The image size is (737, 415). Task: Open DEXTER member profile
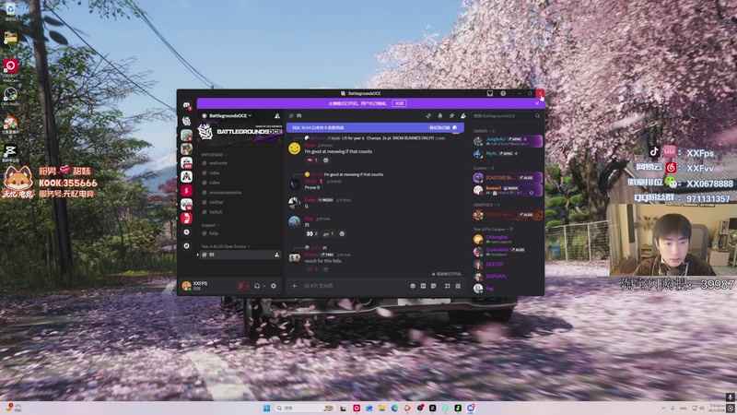click(x=508, y=264)
